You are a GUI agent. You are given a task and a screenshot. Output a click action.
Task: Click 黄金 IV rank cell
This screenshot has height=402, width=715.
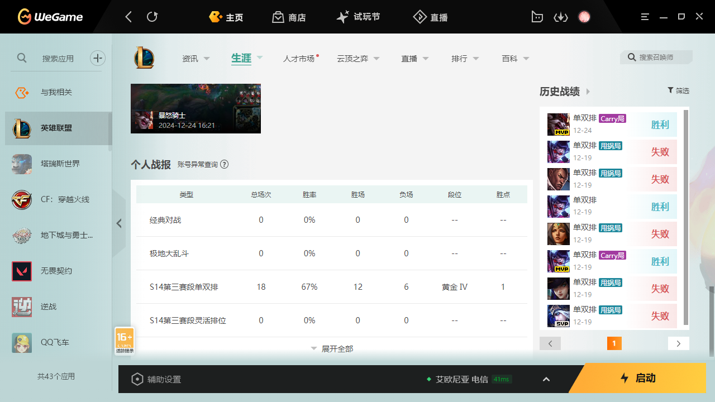(x=455, y=287)
